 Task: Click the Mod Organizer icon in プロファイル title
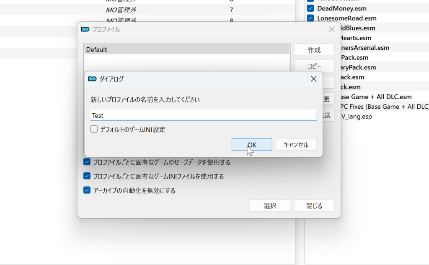(x=85, y=29)
